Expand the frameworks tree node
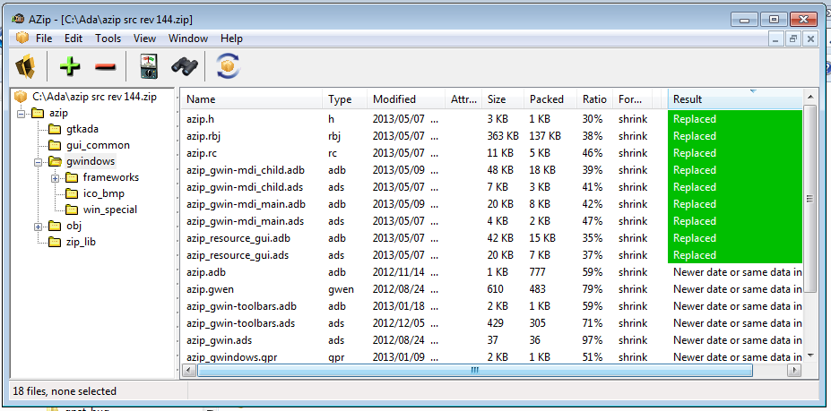The image size is (831, 411). [x=55, y=178]
